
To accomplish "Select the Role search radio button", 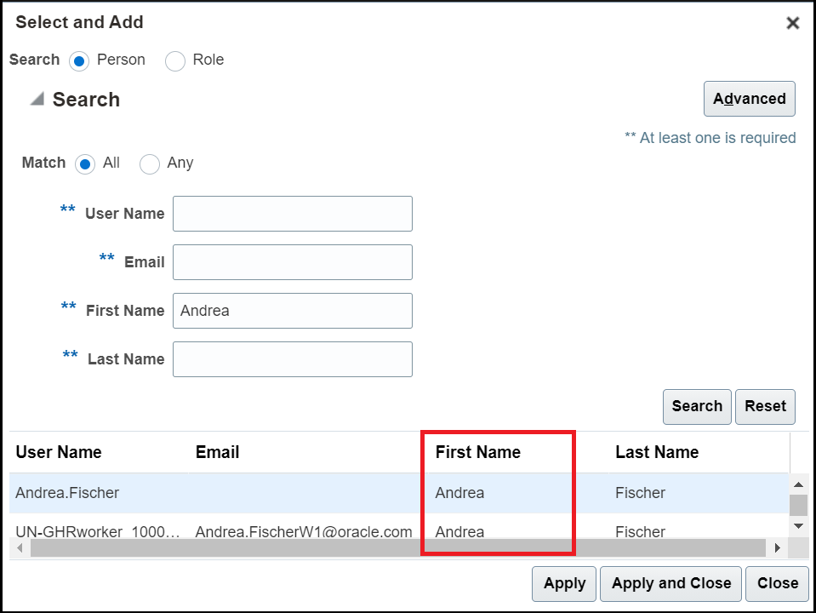I will 175,61.
